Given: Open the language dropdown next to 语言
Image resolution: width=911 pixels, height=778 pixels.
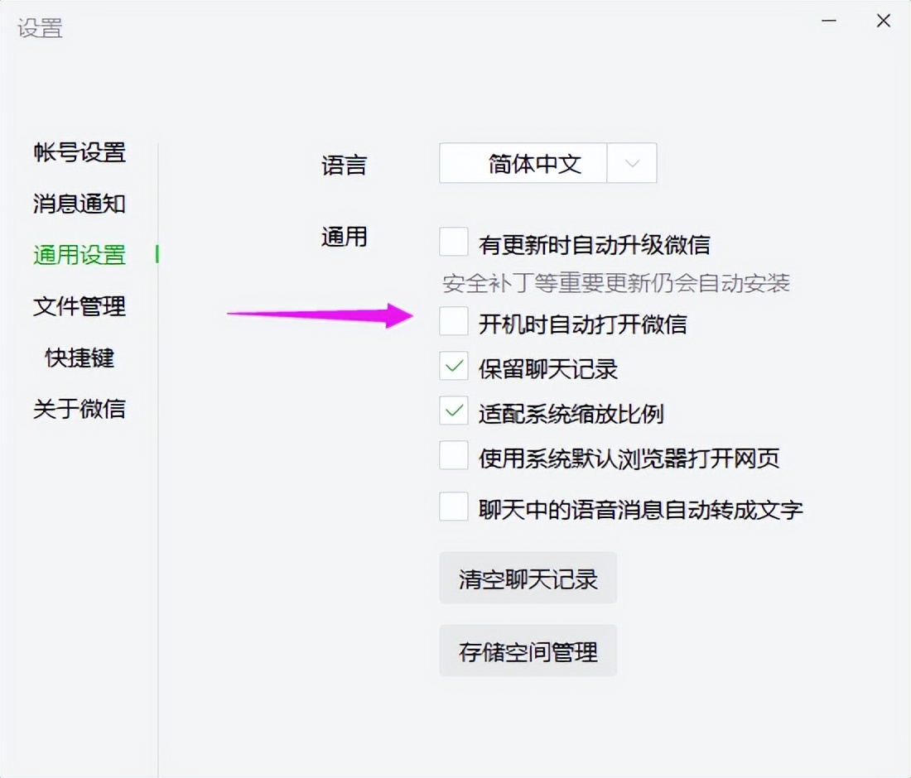Looking at the screenshot, I should 522,163.
